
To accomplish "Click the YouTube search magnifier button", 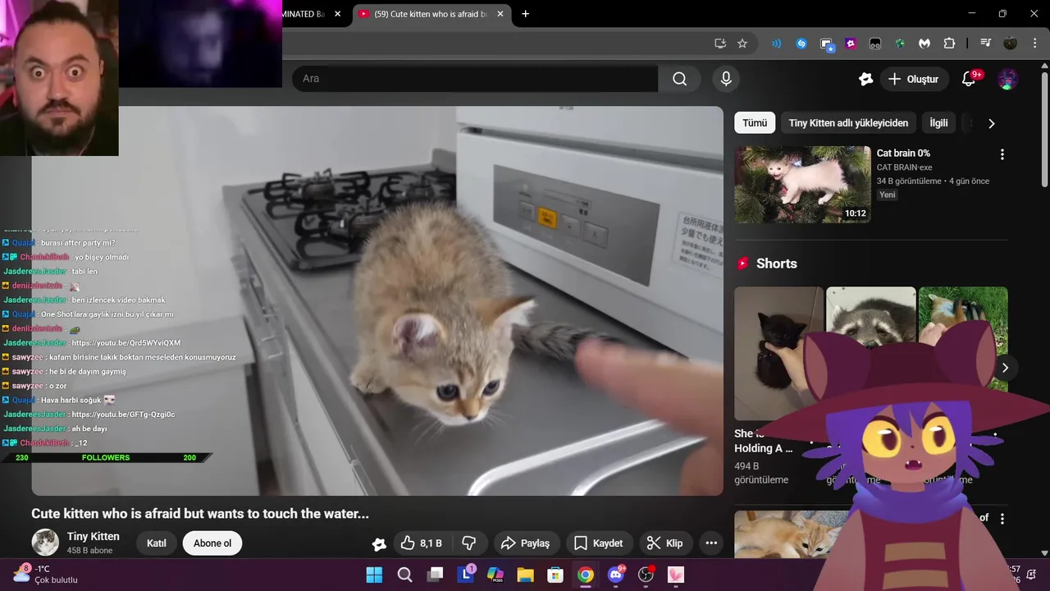I will pos(679,79).
